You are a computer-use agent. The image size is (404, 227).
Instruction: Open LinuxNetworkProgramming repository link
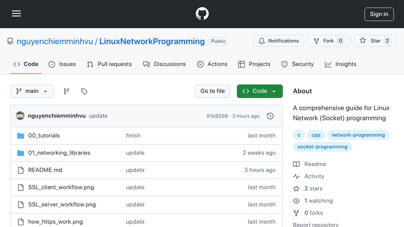[152, 41]
